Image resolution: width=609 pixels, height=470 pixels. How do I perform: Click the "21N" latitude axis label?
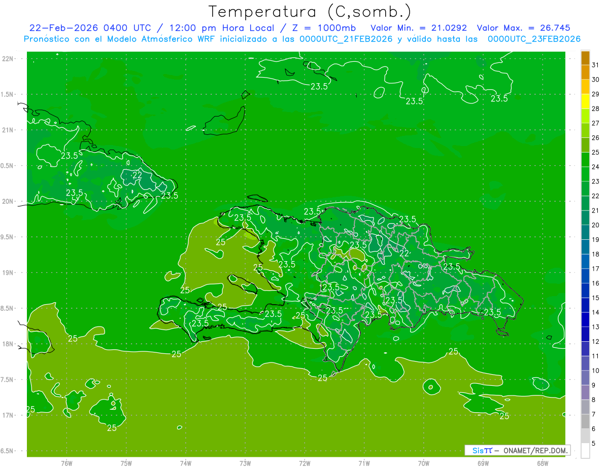coord(8,130)
